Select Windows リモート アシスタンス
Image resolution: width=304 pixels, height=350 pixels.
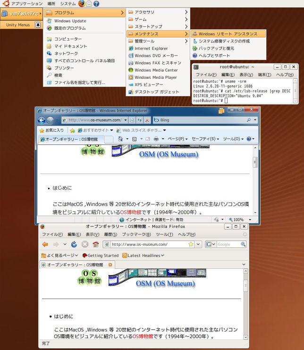coord(228,33)
